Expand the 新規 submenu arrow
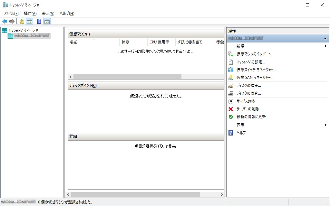 click(325, 46)
